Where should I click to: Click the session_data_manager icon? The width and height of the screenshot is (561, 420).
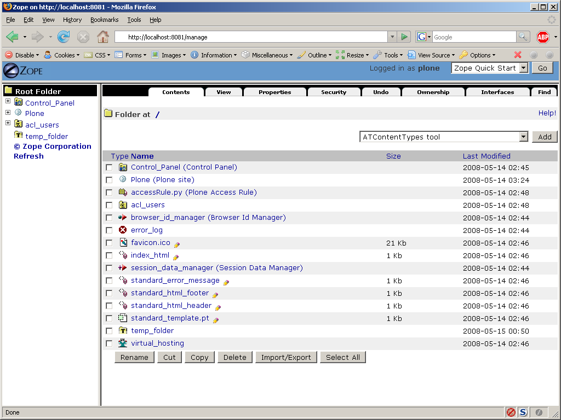click(x=123, y=267)
